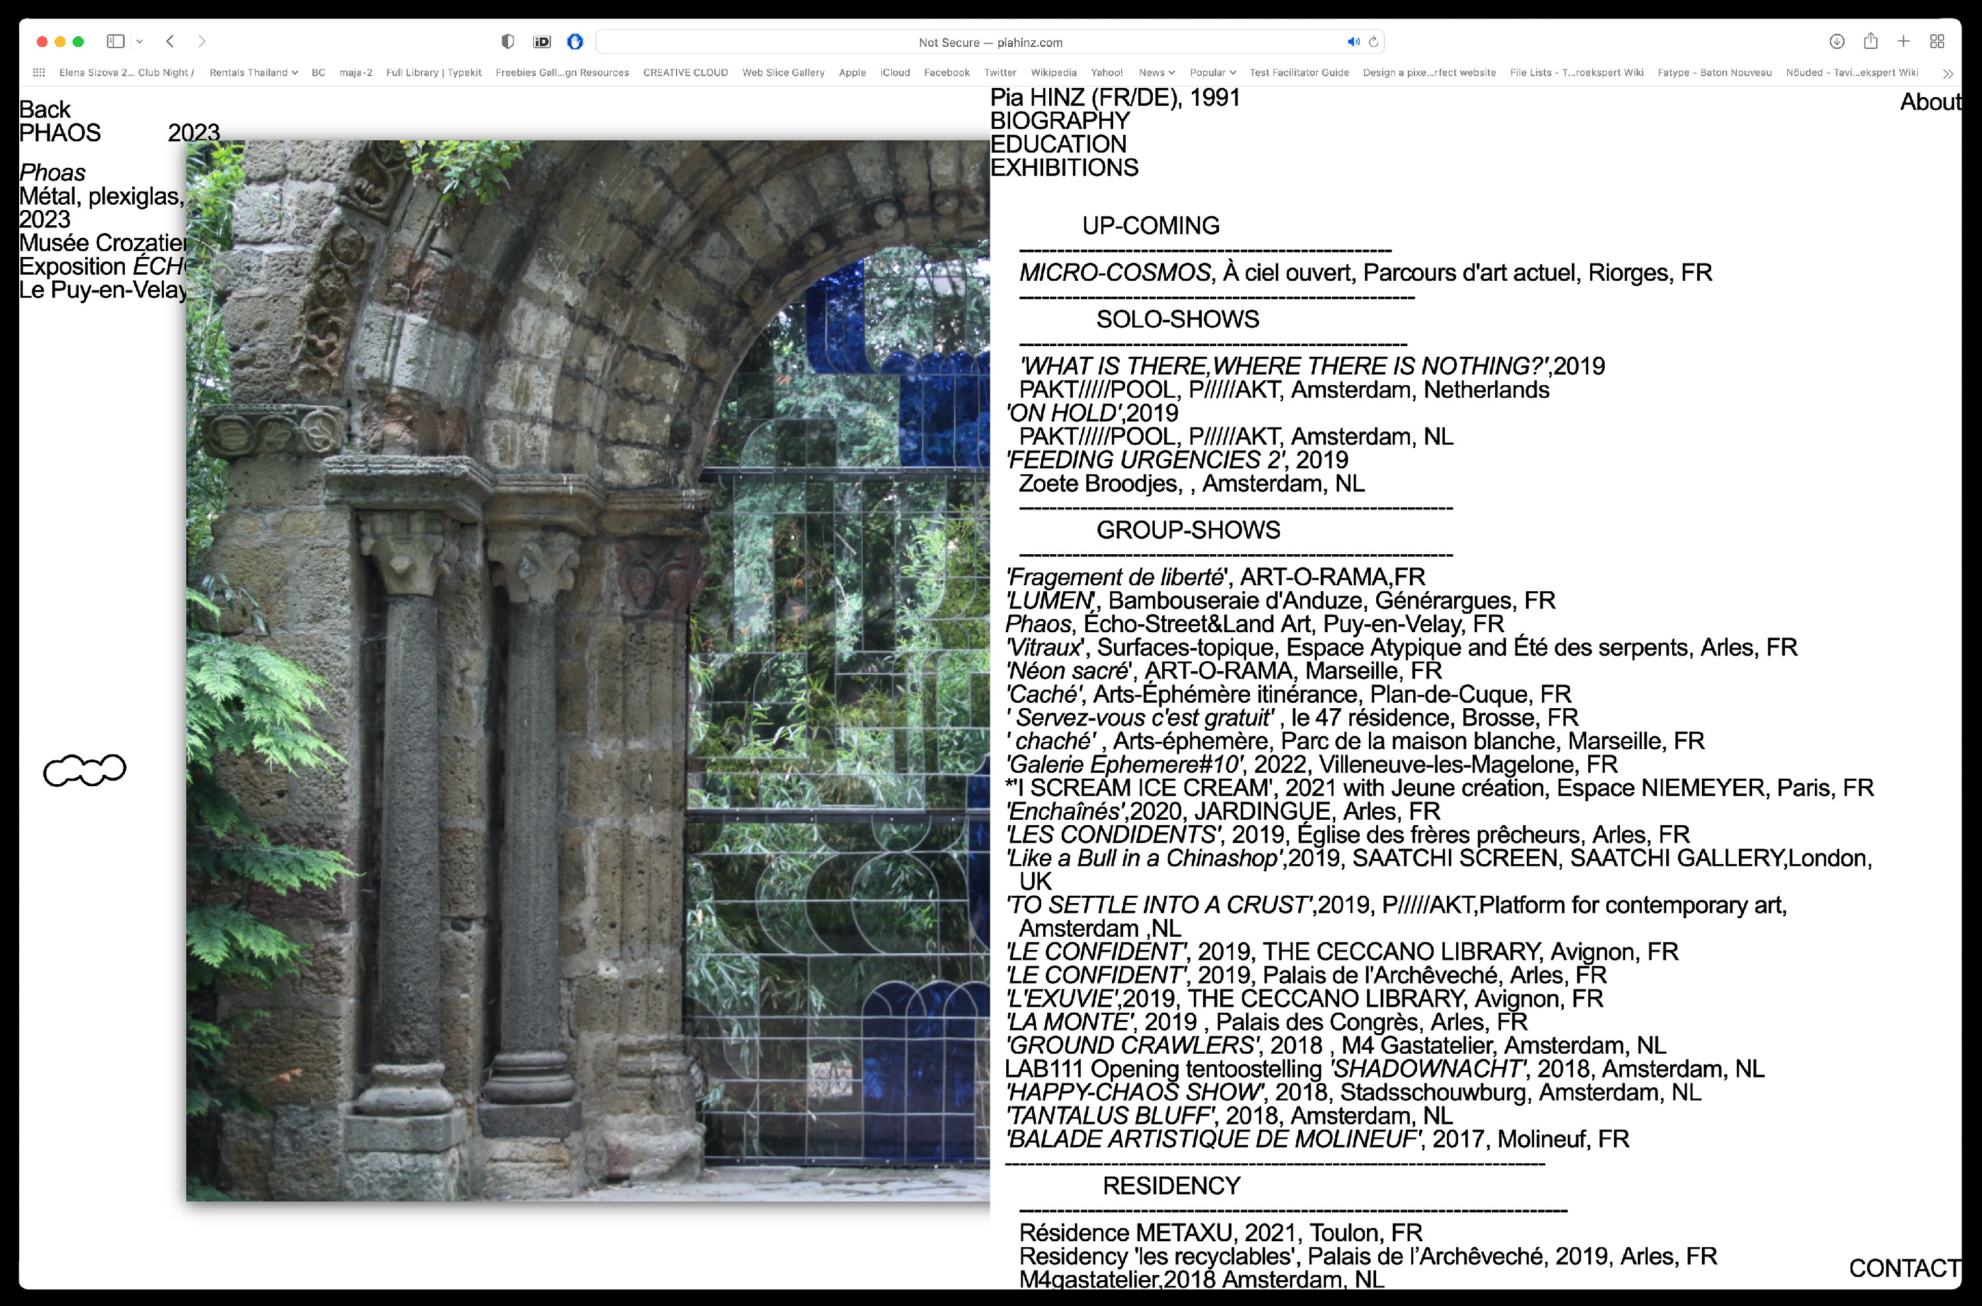The height and width of the screenshot is (1306, 1982).
Task: Click 'Enchaînés' 2020 JARDINGUE entry
Action: coord(1222,811)
